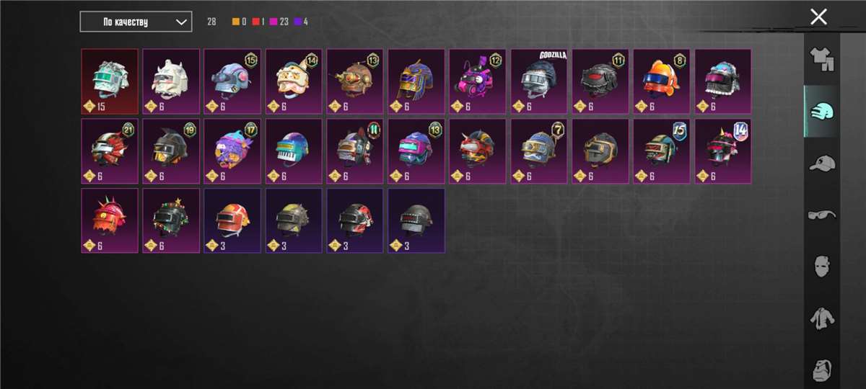
Task: Open the 'По качеству' sort dropdown
Action: [x=136, y=22]
